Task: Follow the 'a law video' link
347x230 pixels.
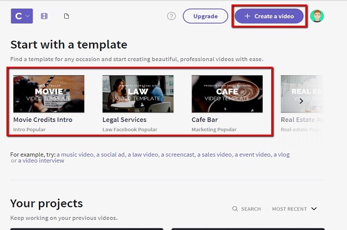Action: click(x=144, y=155)
